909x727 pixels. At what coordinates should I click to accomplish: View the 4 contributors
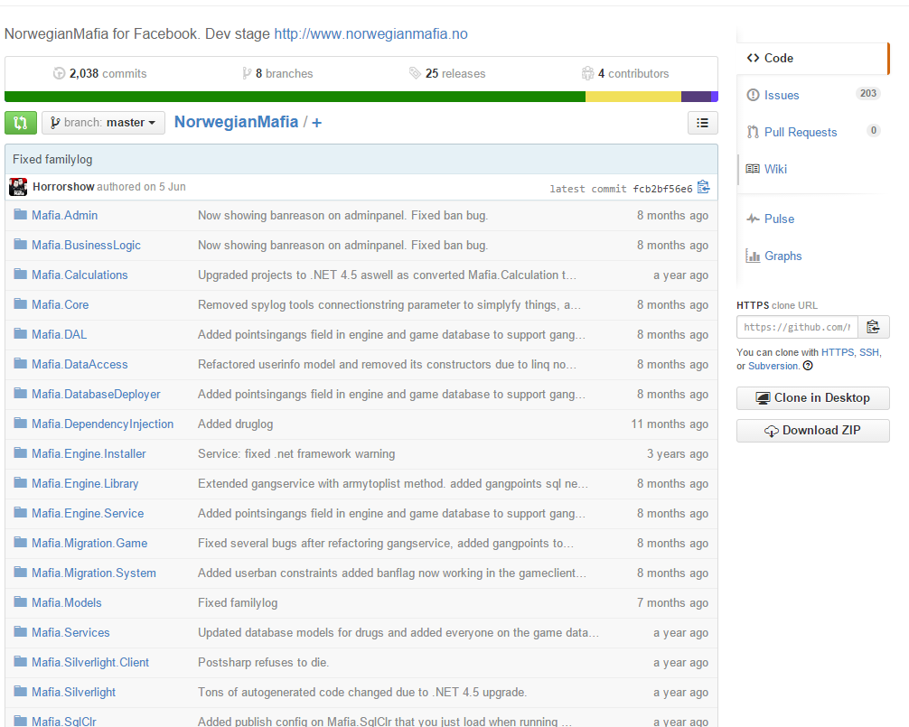tap(625, 73)
